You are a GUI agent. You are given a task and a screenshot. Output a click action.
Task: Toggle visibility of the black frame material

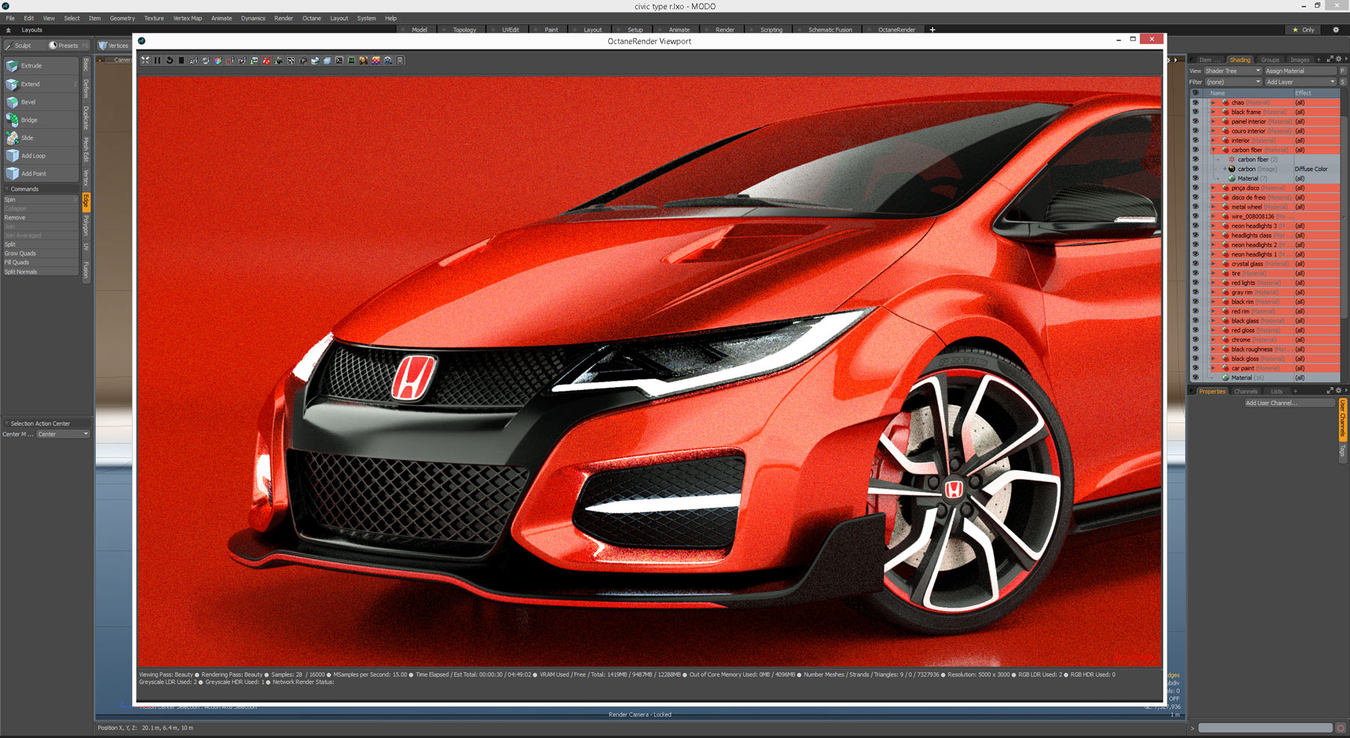tap(1195, 111)
